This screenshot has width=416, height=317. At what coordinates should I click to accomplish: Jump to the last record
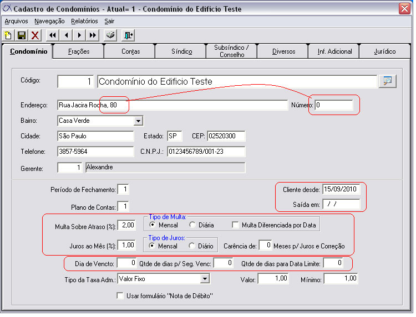[93, 35]
